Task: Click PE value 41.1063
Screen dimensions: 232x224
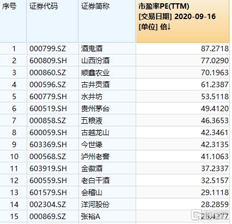Action: tap(215, 156)
